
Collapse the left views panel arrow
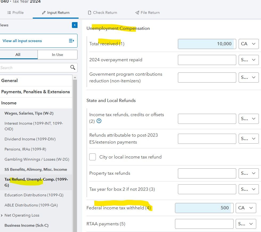[x=75, y=25]
